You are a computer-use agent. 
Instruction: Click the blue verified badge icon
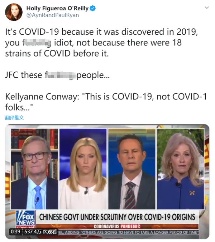pos(93,8)
